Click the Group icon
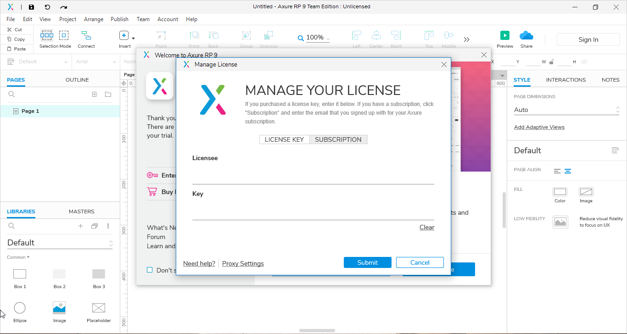The height and width of the screenshot is (334, 627). point(246,35)
